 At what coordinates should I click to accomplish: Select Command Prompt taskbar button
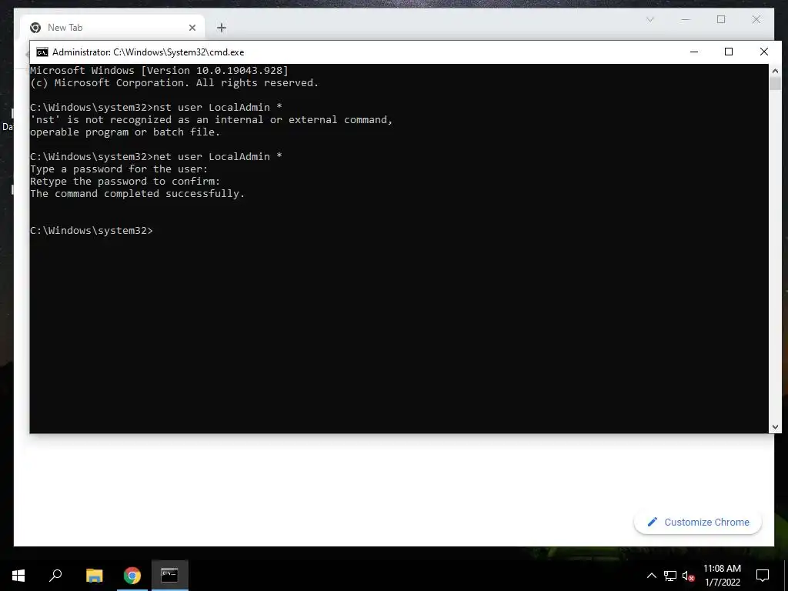[170, 575]
